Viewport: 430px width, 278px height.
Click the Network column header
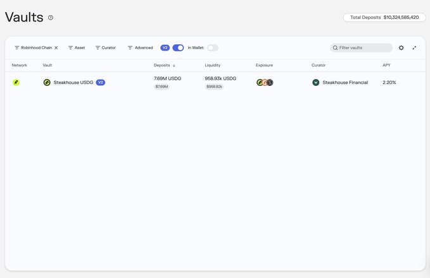pyautogui.click(x=20, y=65)
